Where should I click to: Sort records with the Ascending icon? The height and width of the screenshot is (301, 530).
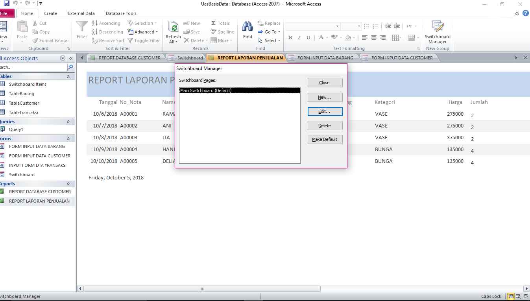click(106, 23)
